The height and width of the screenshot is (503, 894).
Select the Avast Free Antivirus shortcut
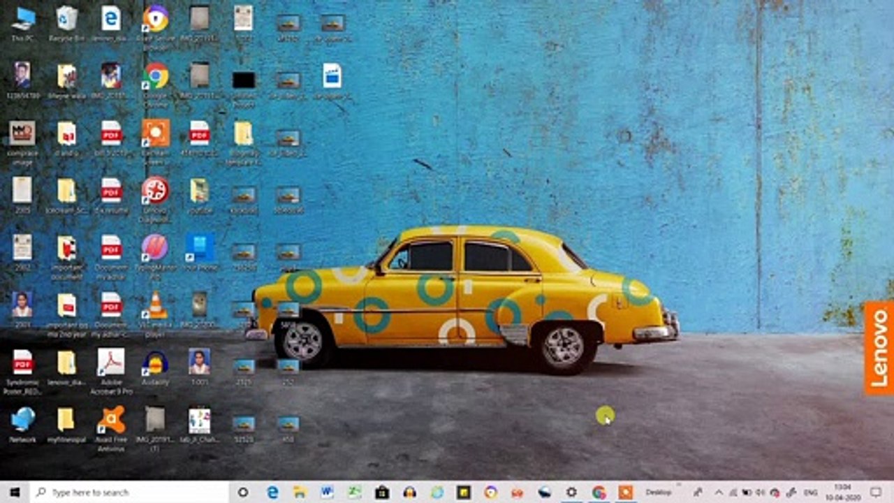point(111,428)
